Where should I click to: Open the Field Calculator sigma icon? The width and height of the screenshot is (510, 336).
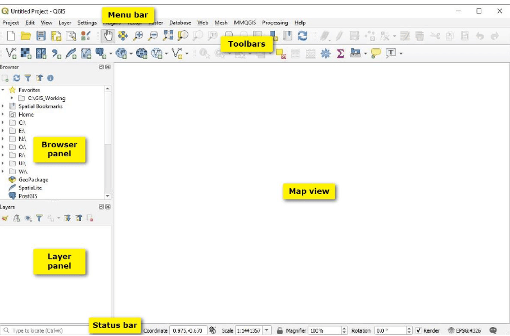(x=340, y=53)
